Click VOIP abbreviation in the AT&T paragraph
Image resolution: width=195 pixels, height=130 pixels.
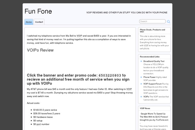click(x=129, y=89)
